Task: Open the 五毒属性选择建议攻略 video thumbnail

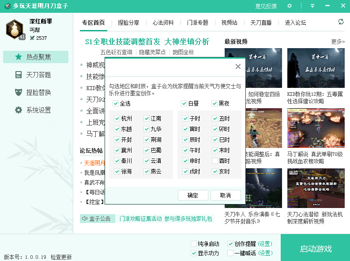Action: click(x=316, y=68)
